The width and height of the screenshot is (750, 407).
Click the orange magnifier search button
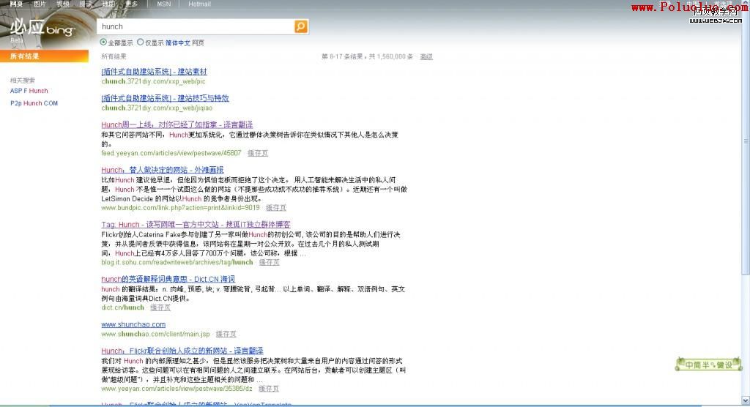301,26
